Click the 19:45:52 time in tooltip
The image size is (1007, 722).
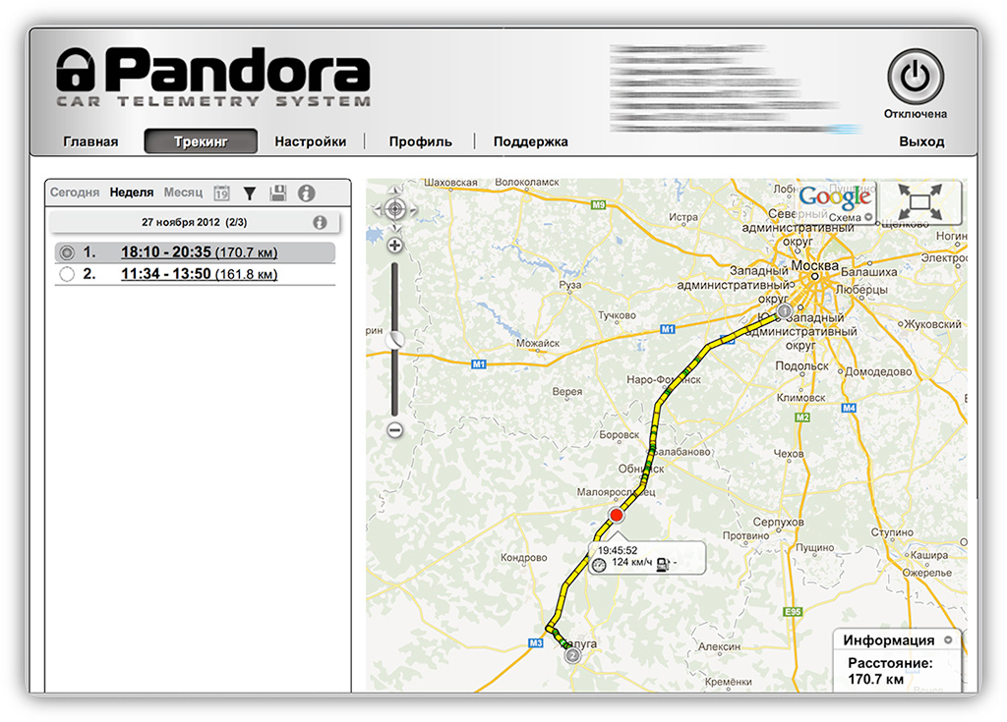point(618,551)
